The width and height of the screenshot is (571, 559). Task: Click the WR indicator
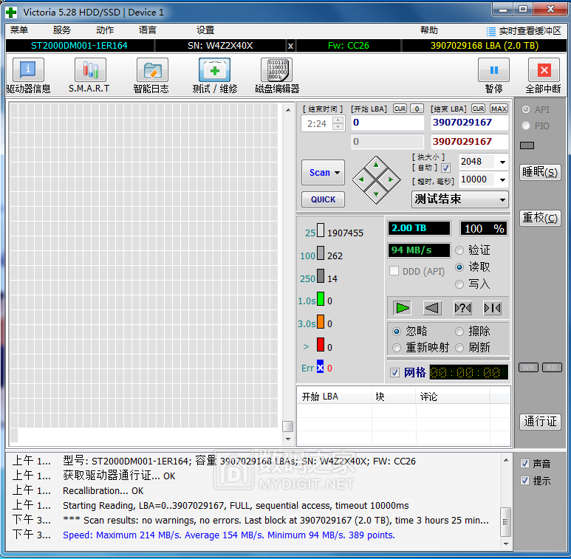[x=528, y=367]
